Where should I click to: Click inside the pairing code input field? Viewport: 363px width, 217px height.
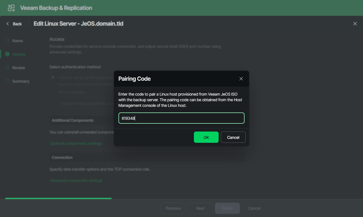[181, 118]
